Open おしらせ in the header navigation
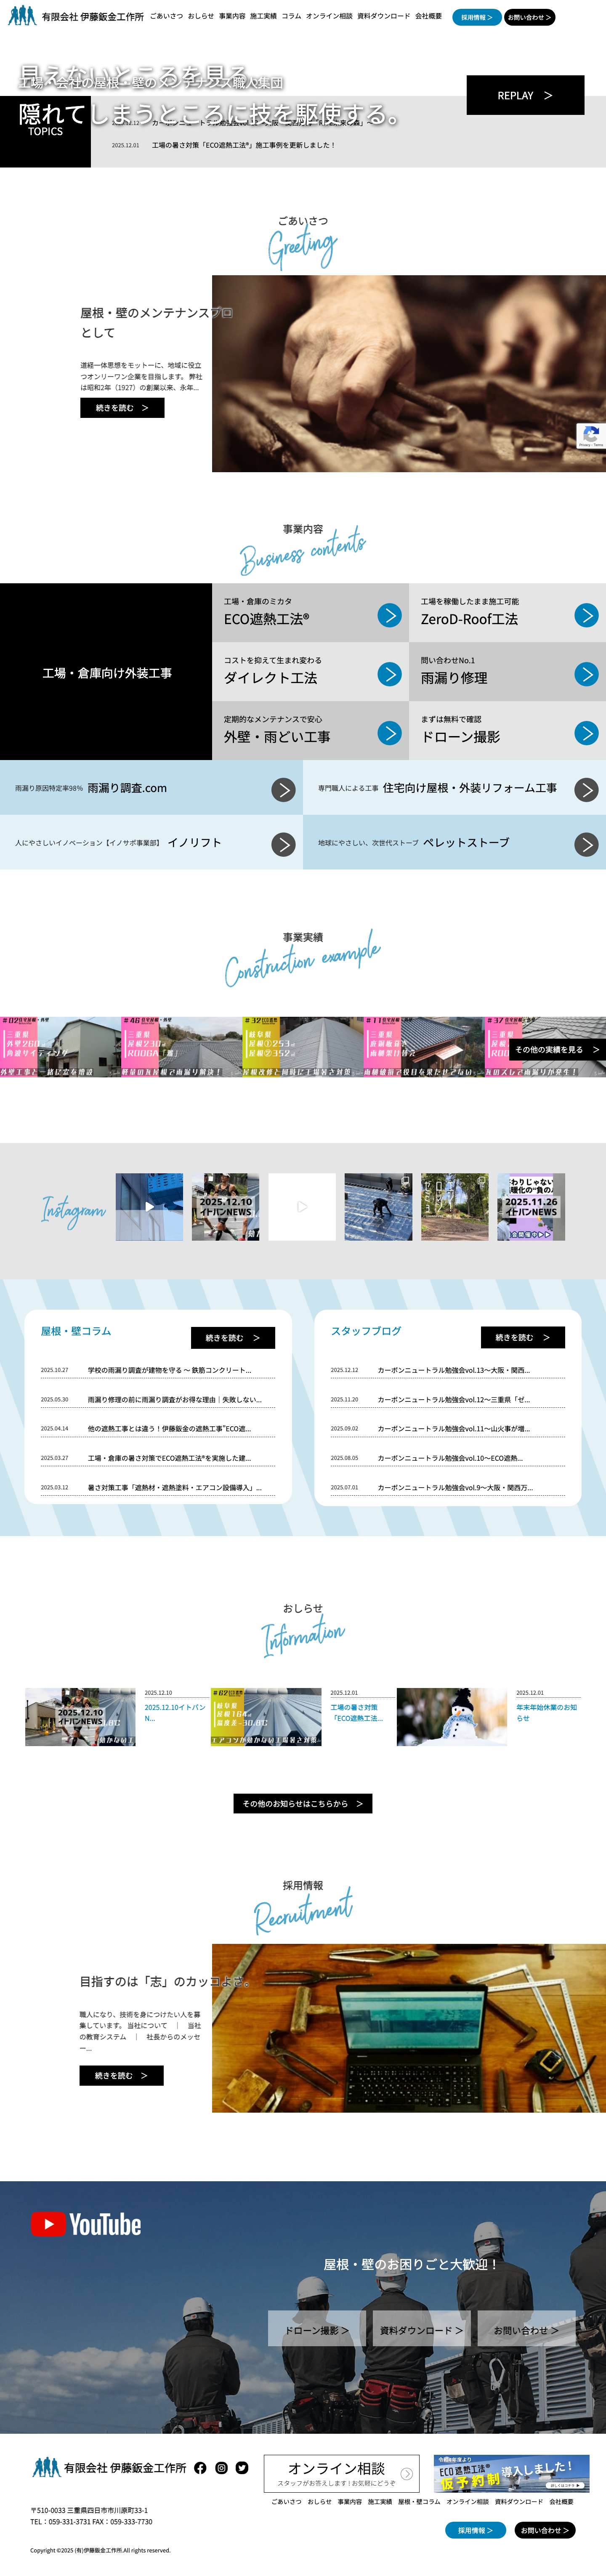This screenshot has width=606, height=2576. [201, 17]
